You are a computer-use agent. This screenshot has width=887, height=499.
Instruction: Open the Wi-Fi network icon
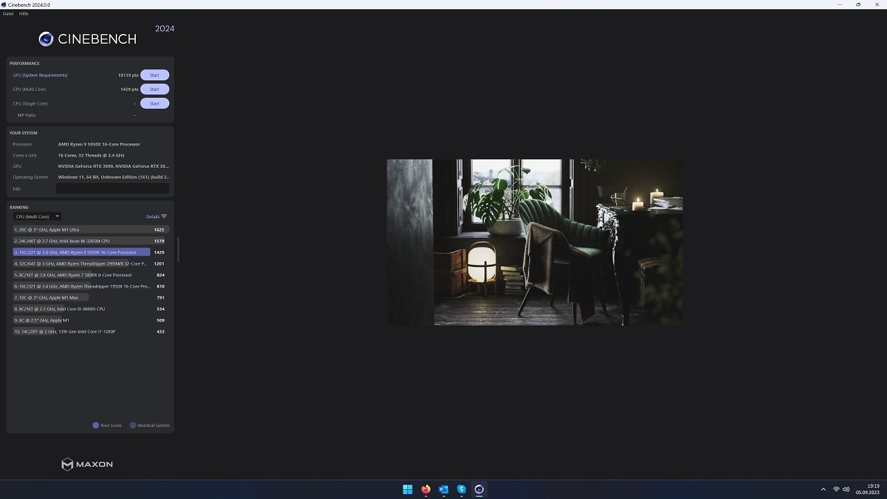click(836, 489)
